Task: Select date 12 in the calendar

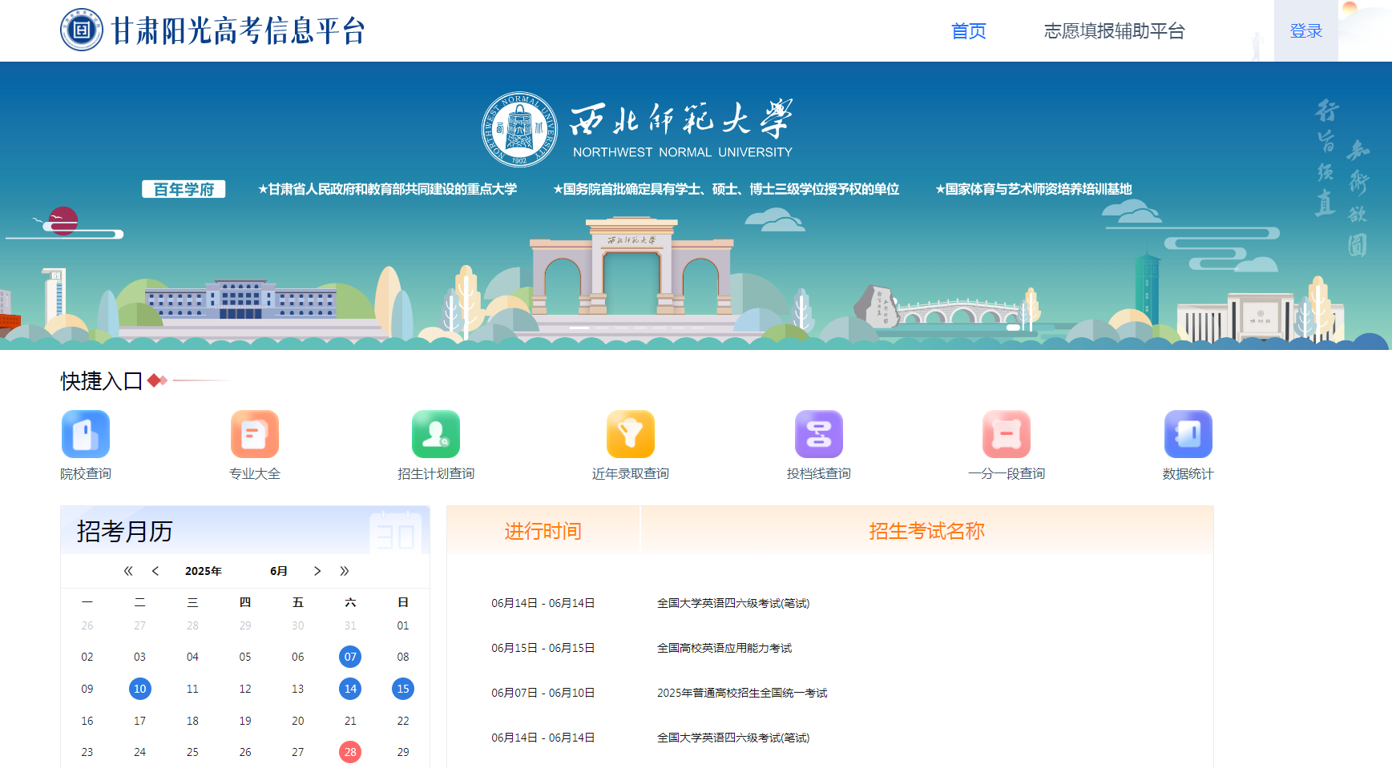Action: [245, 689]
